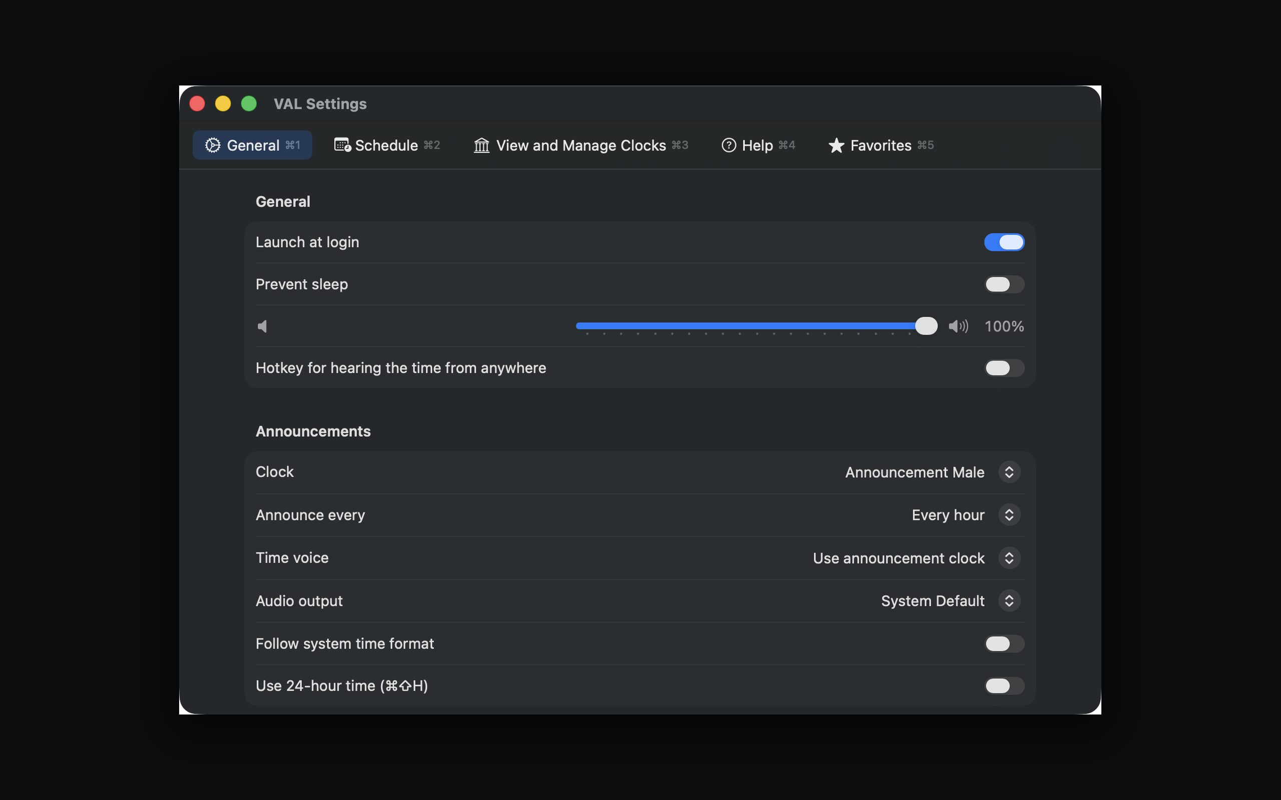
Task: Click the loud volume speaker icon
Action: 958,326
